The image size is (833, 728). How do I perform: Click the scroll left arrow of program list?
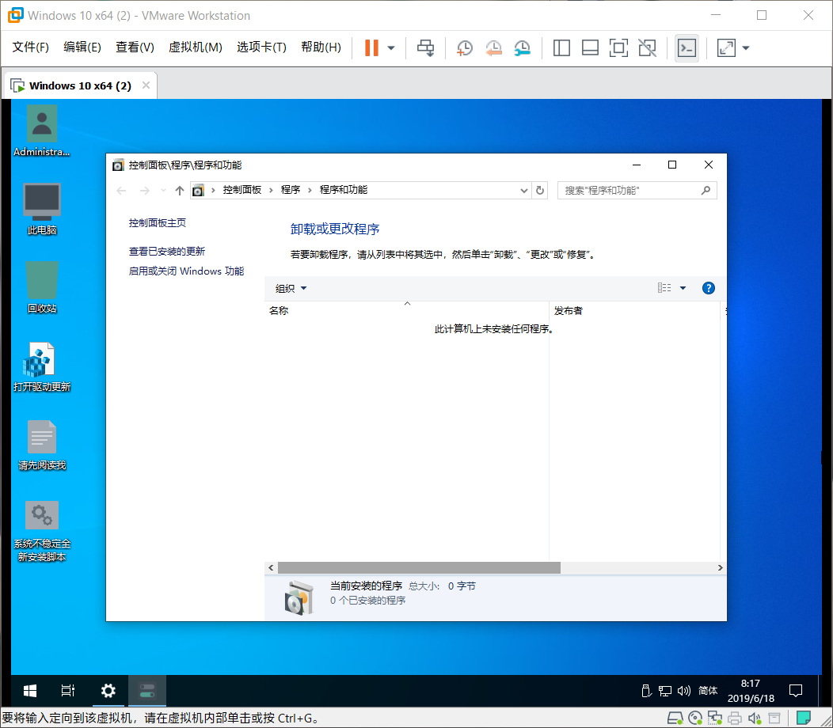point(271,567)
